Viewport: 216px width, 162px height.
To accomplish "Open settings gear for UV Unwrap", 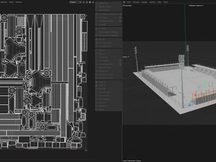I will tap(120, 18).
